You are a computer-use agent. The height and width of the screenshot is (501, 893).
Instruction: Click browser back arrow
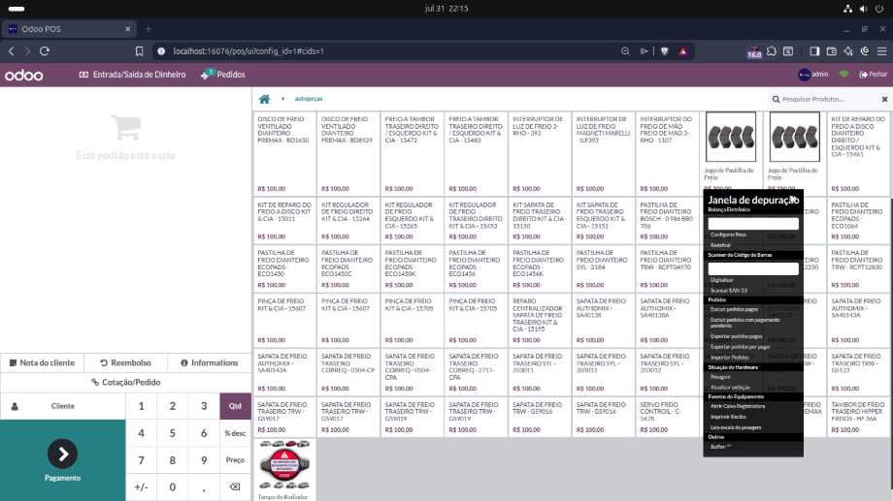tap(12, 51)
